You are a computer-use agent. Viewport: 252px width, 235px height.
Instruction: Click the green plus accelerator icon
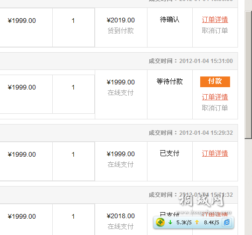pos(160,222)
